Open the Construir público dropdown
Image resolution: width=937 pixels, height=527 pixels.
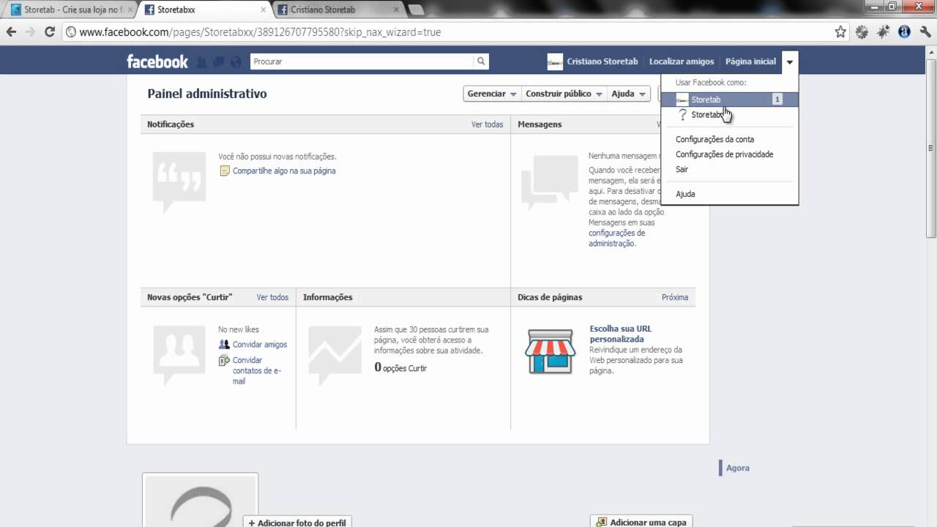point(564,94)
